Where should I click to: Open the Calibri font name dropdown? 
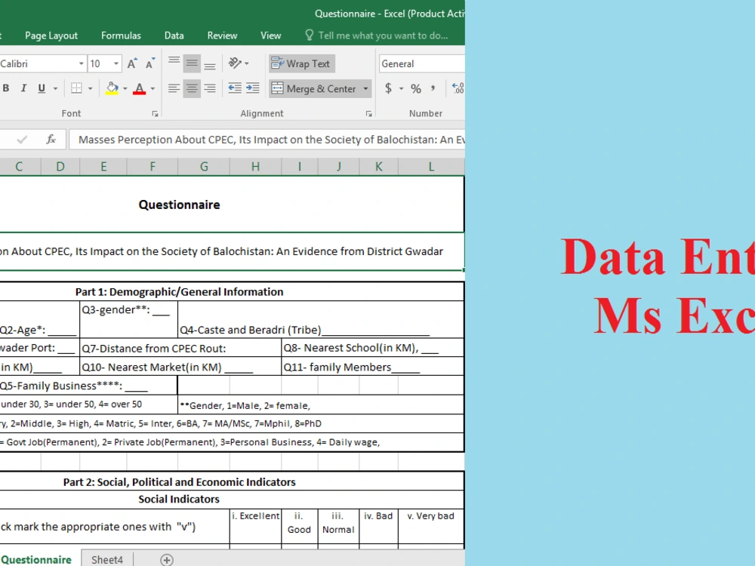[x=81, y=63]
